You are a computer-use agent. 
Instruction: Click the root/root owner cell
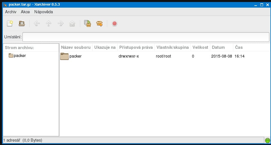click(163, 56)
